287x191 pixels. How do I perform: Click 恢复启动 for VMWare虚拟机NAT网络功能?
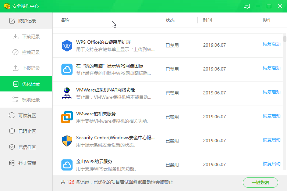click(272, 92)
